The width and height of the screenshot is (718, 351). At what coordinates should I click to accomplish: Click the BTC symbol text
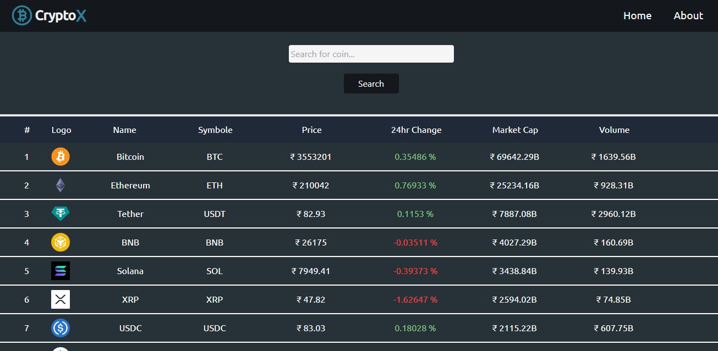[x=215, y=157]
